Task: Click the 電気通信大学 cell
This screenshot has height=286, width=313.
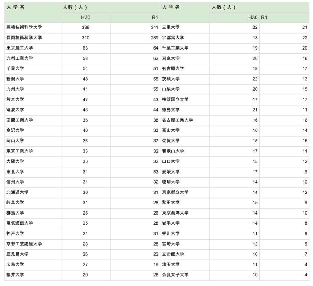Action: pyautogui.click(x=20, y=223)
